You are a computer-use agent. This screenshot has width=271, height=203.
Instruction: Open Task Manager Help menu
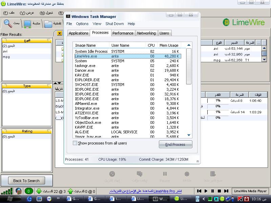click(x=131, y=24)
